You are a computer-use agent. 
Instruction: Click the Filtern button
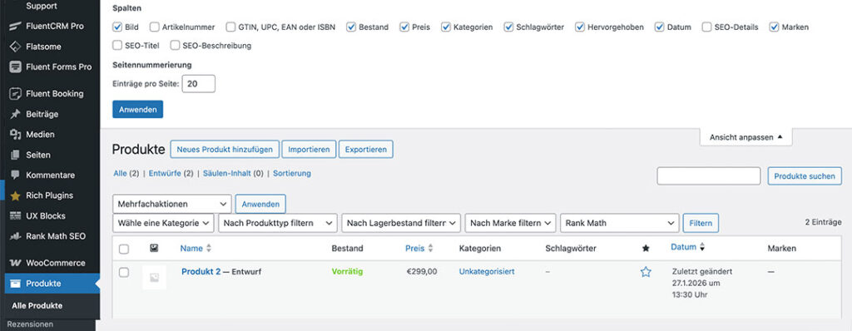point(701,224)
